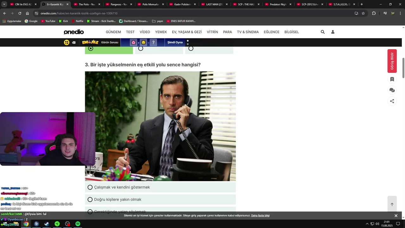The width and height of the screenshot is (405, 228).
Task: Open the green Kick app in taskbar
Action: click(57, 224)
